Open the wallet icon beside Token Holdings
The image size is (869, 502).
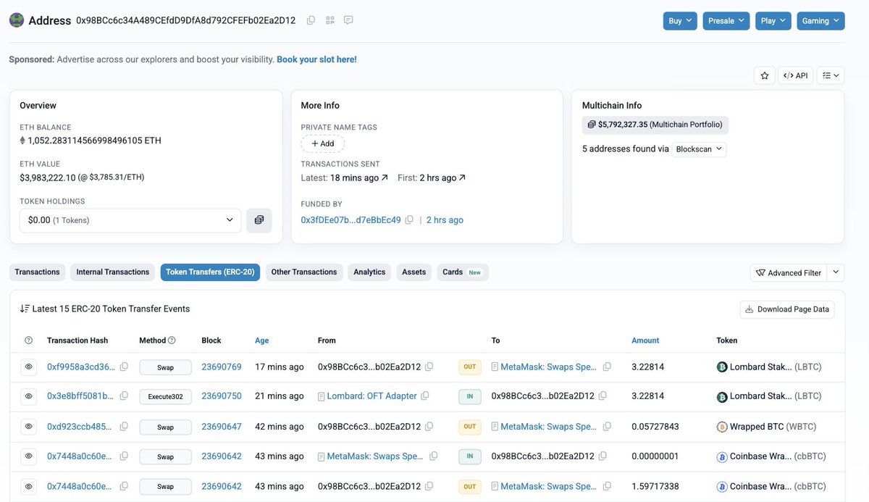pos(259,220)
